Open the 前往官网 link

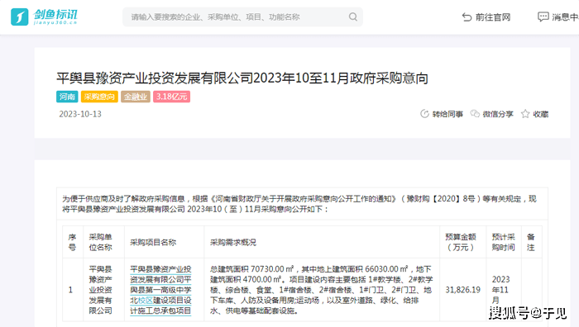pos(493,17)
